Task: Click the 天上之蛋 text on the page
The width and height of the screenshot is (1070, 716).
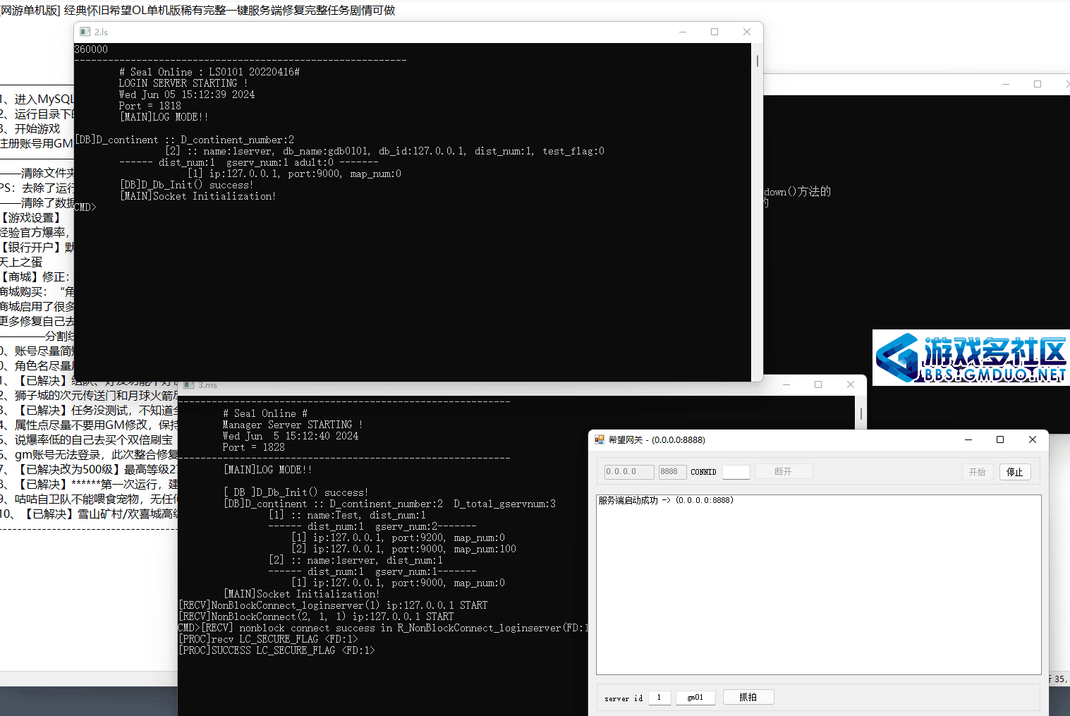Action: (21, 262)
